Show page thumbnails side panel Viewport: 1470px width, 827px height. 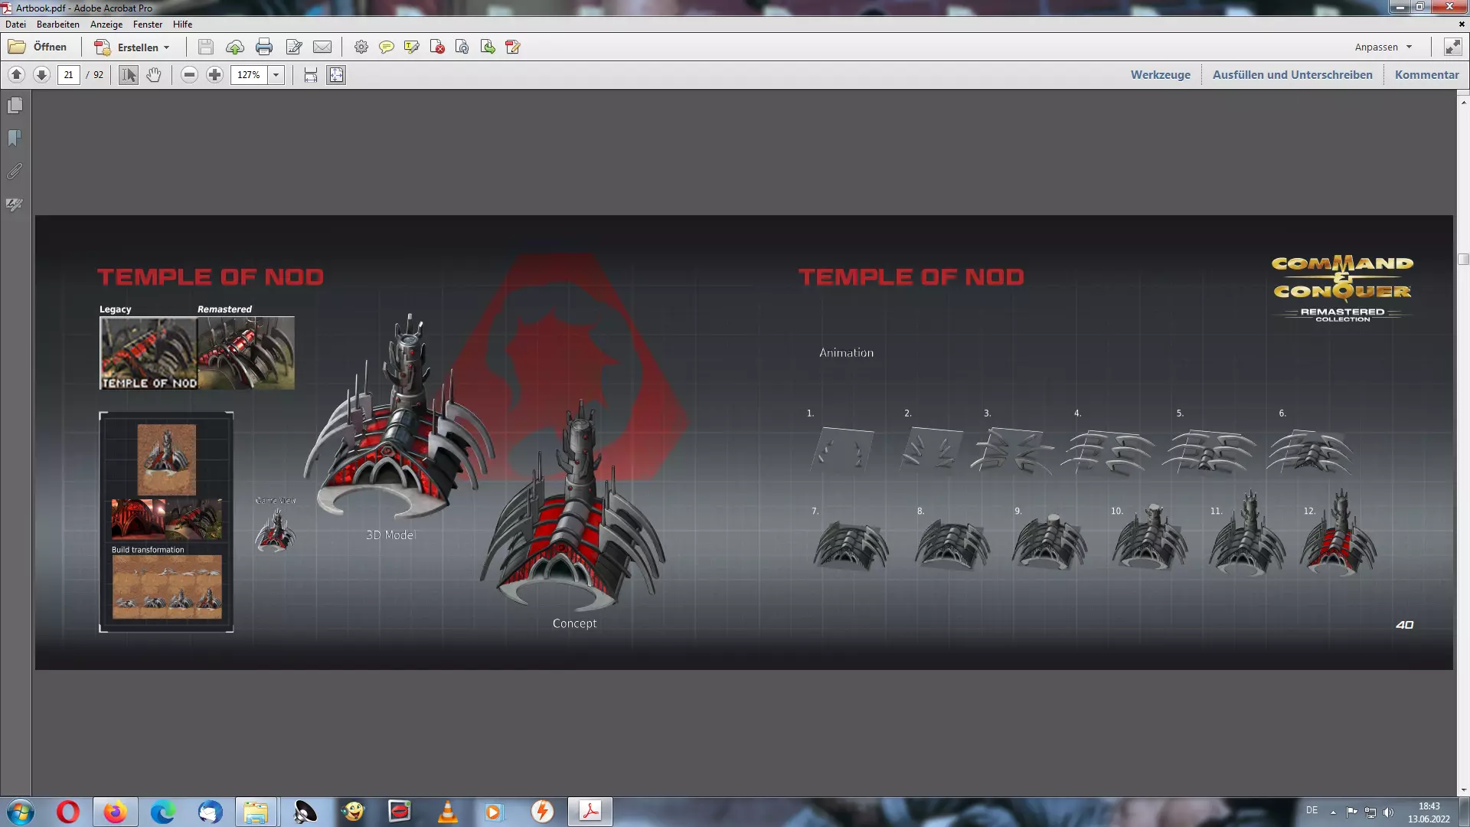pyautogui.click(x=15, y=106)
